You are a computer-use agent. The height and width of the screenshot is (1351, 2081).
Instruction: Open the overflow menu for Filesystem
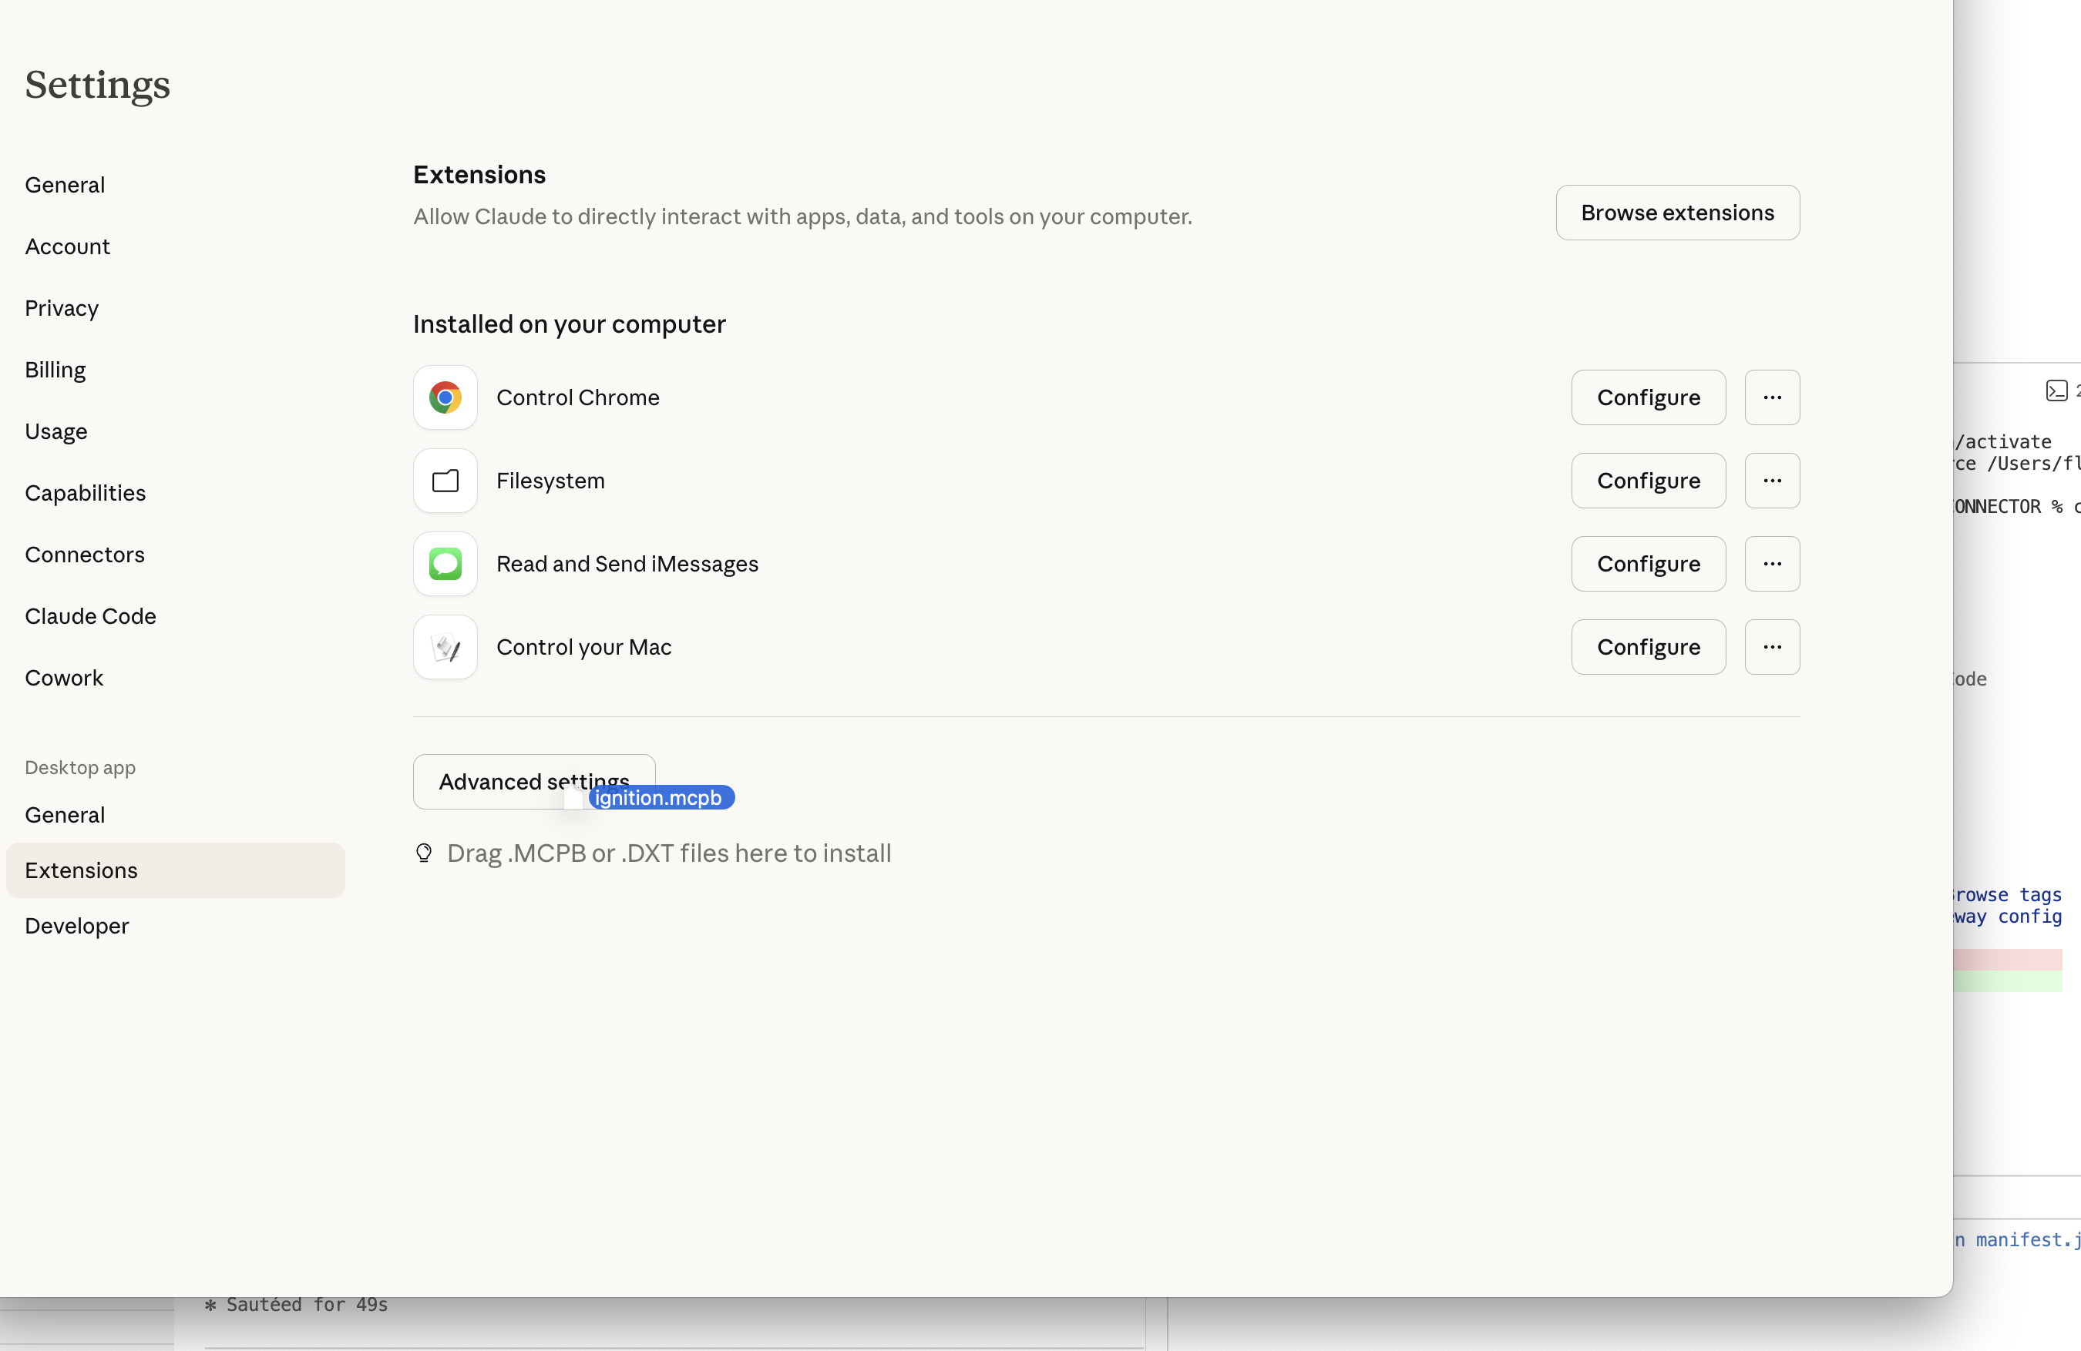click(1771, 481)
